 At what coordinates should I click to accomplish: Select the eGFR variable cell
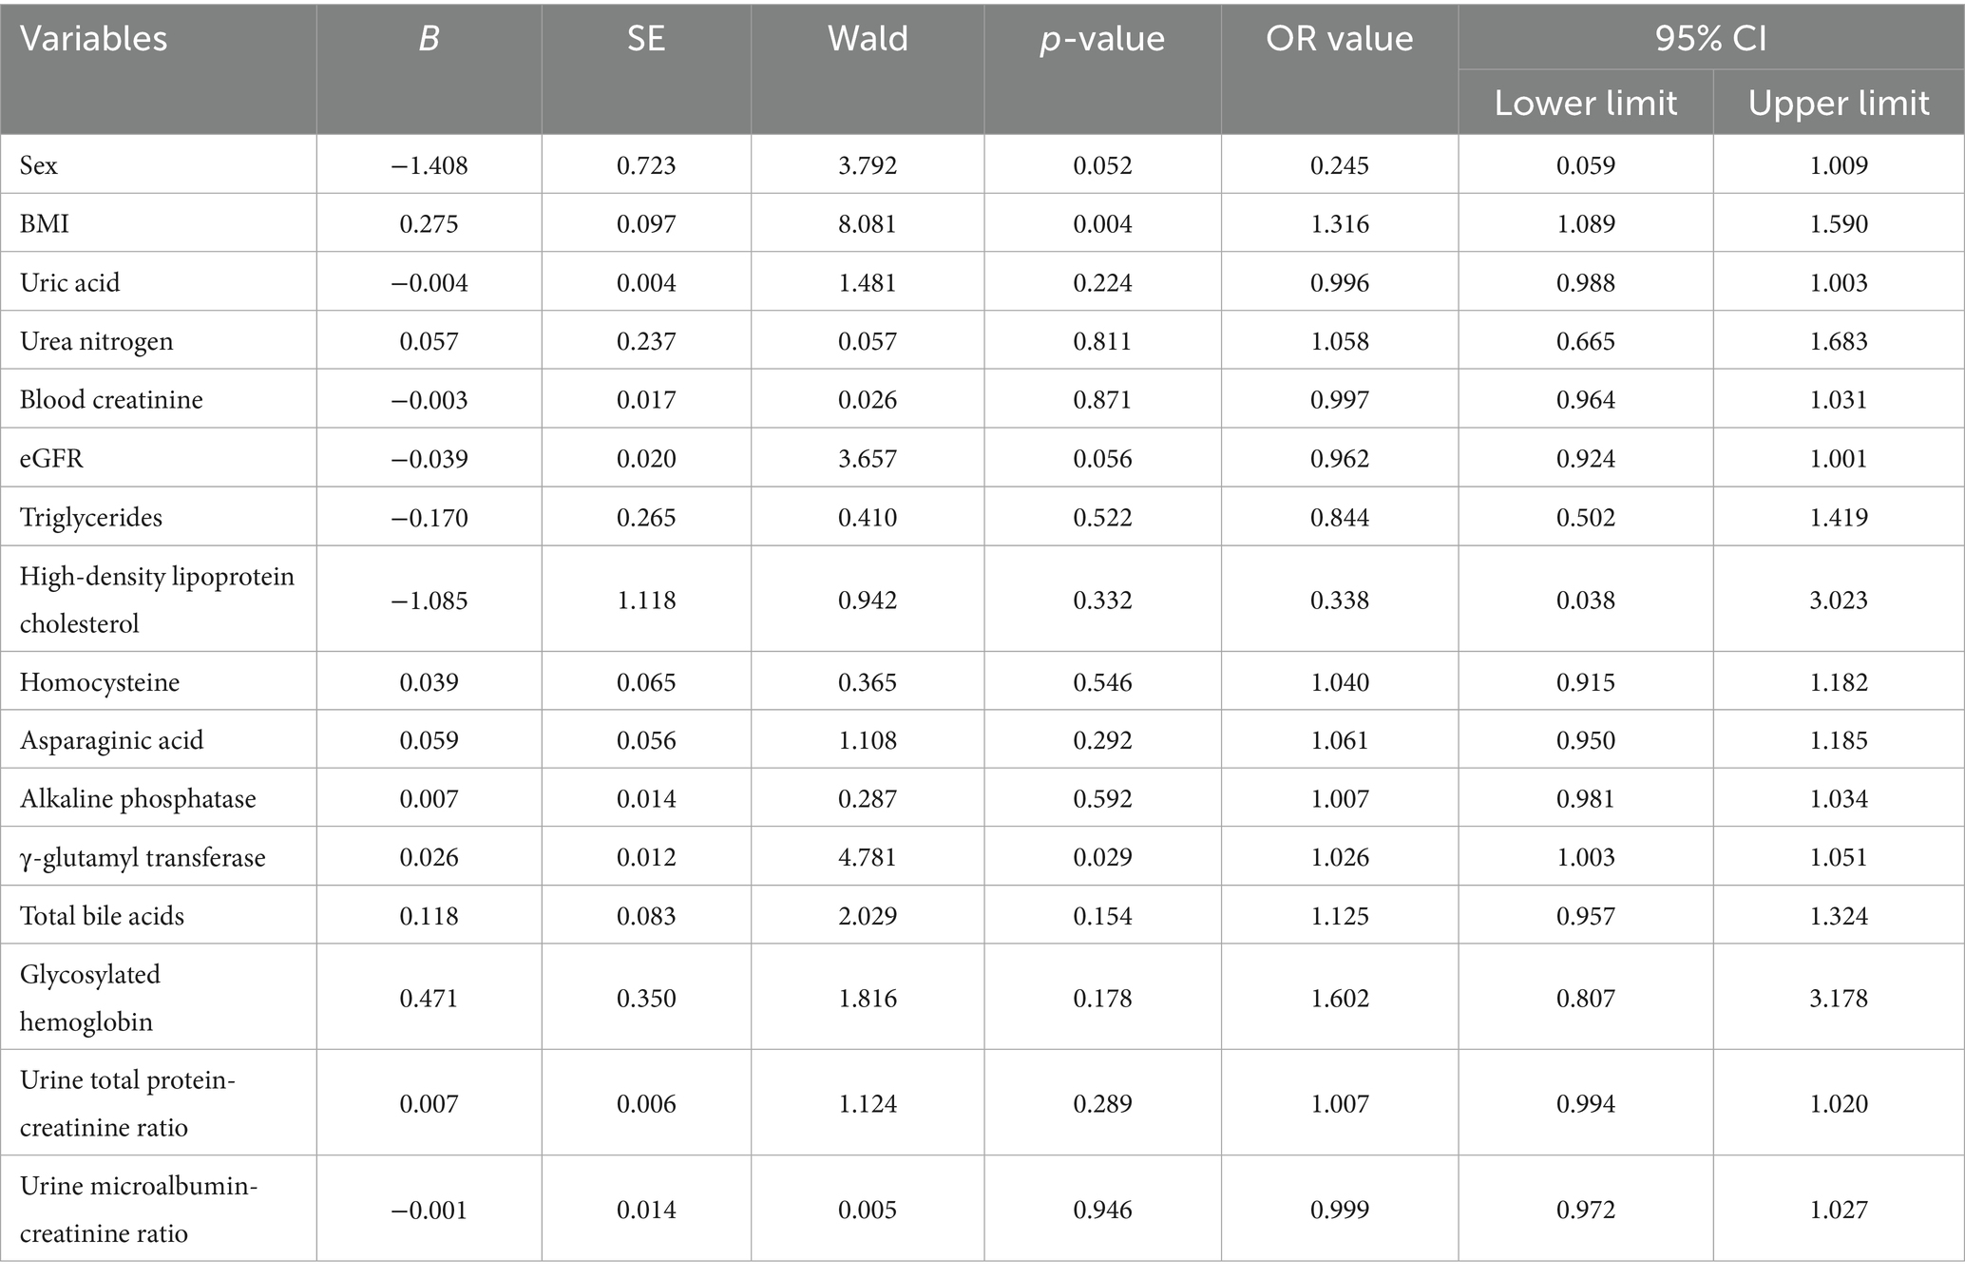coord(51,458)
